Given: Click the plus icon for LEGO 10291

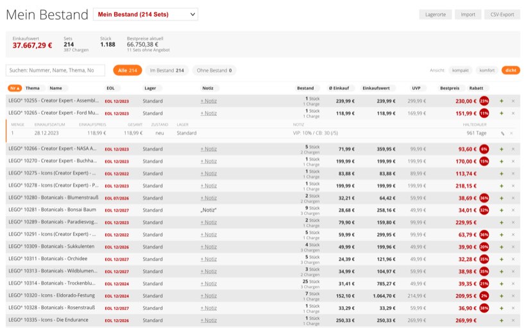Looking at the screenshot, I should [x=502, y=234].
